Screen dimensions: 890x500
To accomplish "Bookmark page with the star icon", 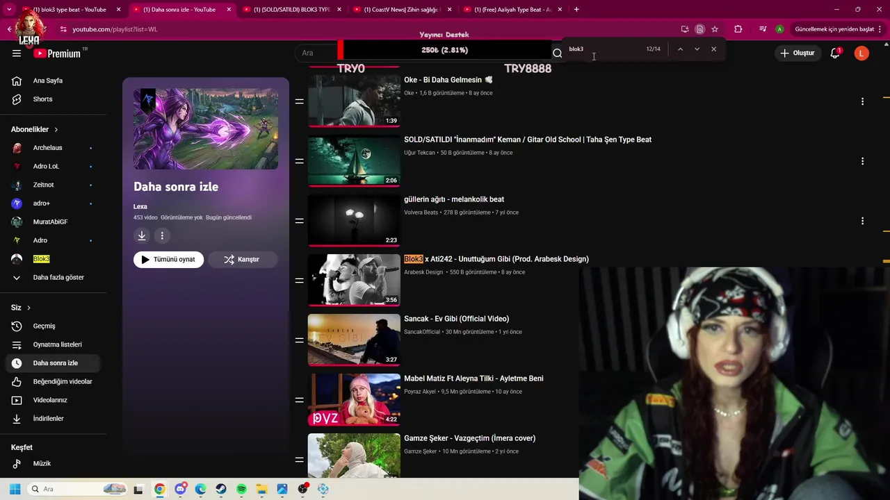I will (715, 29).
